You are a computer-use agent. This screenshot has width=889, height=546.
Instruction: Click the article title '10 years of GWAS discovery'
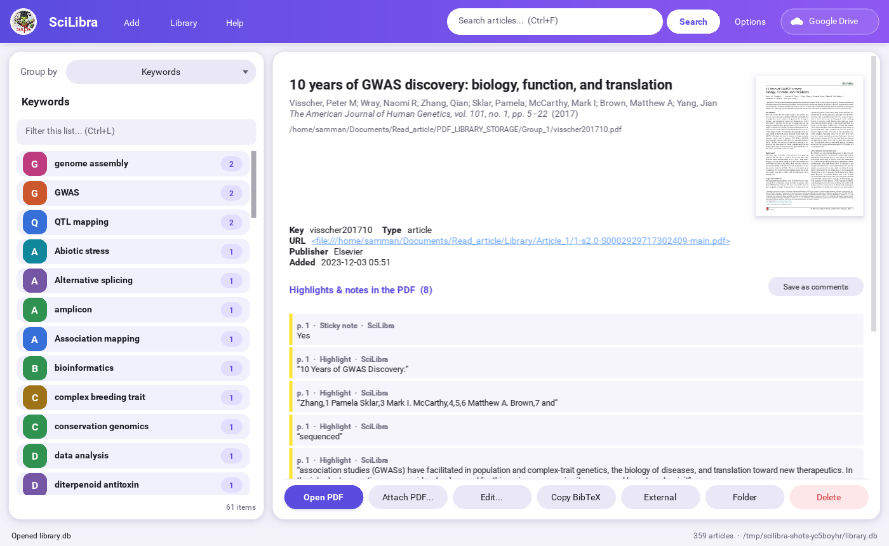pyautogui.click(x=481, y=85)
